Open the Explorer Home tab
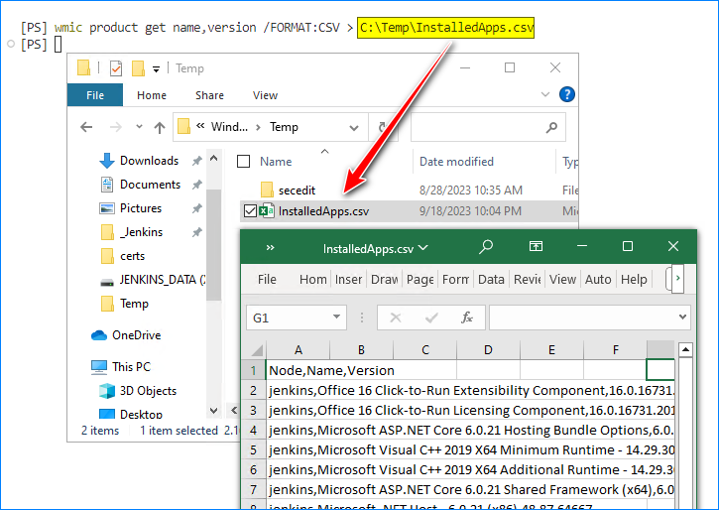The height and width of the screenshot is (510, 719). (152, 95)
